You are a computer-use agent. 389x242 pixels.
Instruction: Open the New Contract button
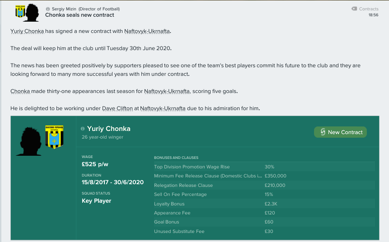(340, 132)
